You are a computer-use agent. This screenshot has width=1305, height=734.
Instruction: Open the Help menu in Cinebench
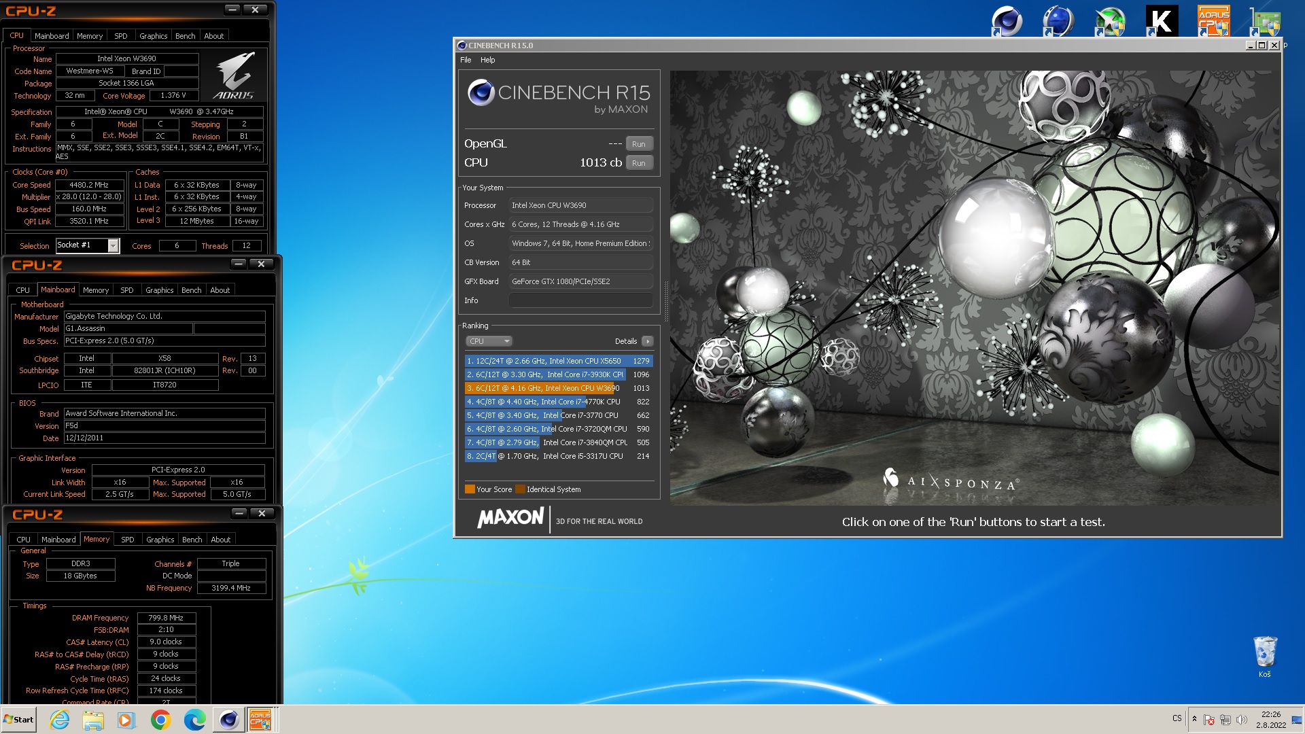click(487, 60)
